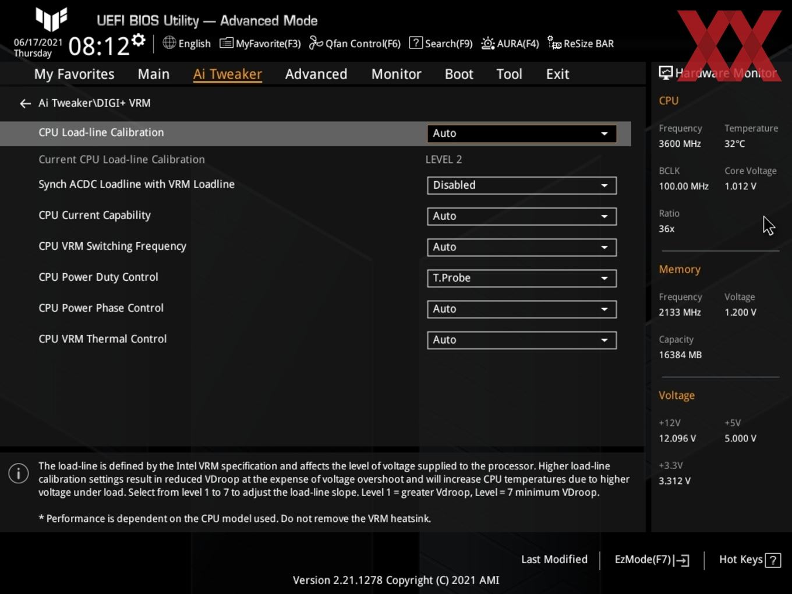This screenshot has width=792, height=594.
Task: Toggle ReSize BAR option
Action: (581, 43)
